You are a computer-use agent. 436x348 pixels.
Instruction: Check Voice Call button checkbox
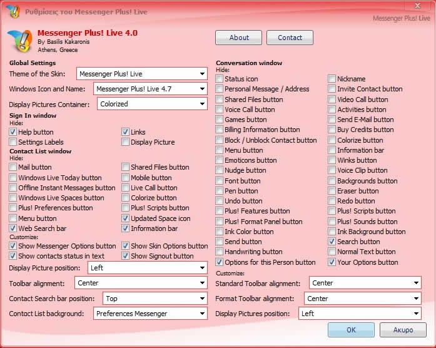219,110
